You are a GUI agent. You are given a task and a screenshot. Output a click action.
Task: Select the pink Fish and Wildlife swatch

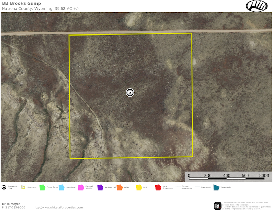pyautogui.click(x=81, y=187)
